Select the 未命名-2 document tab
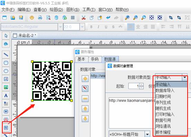 click(x=25, y=35)
